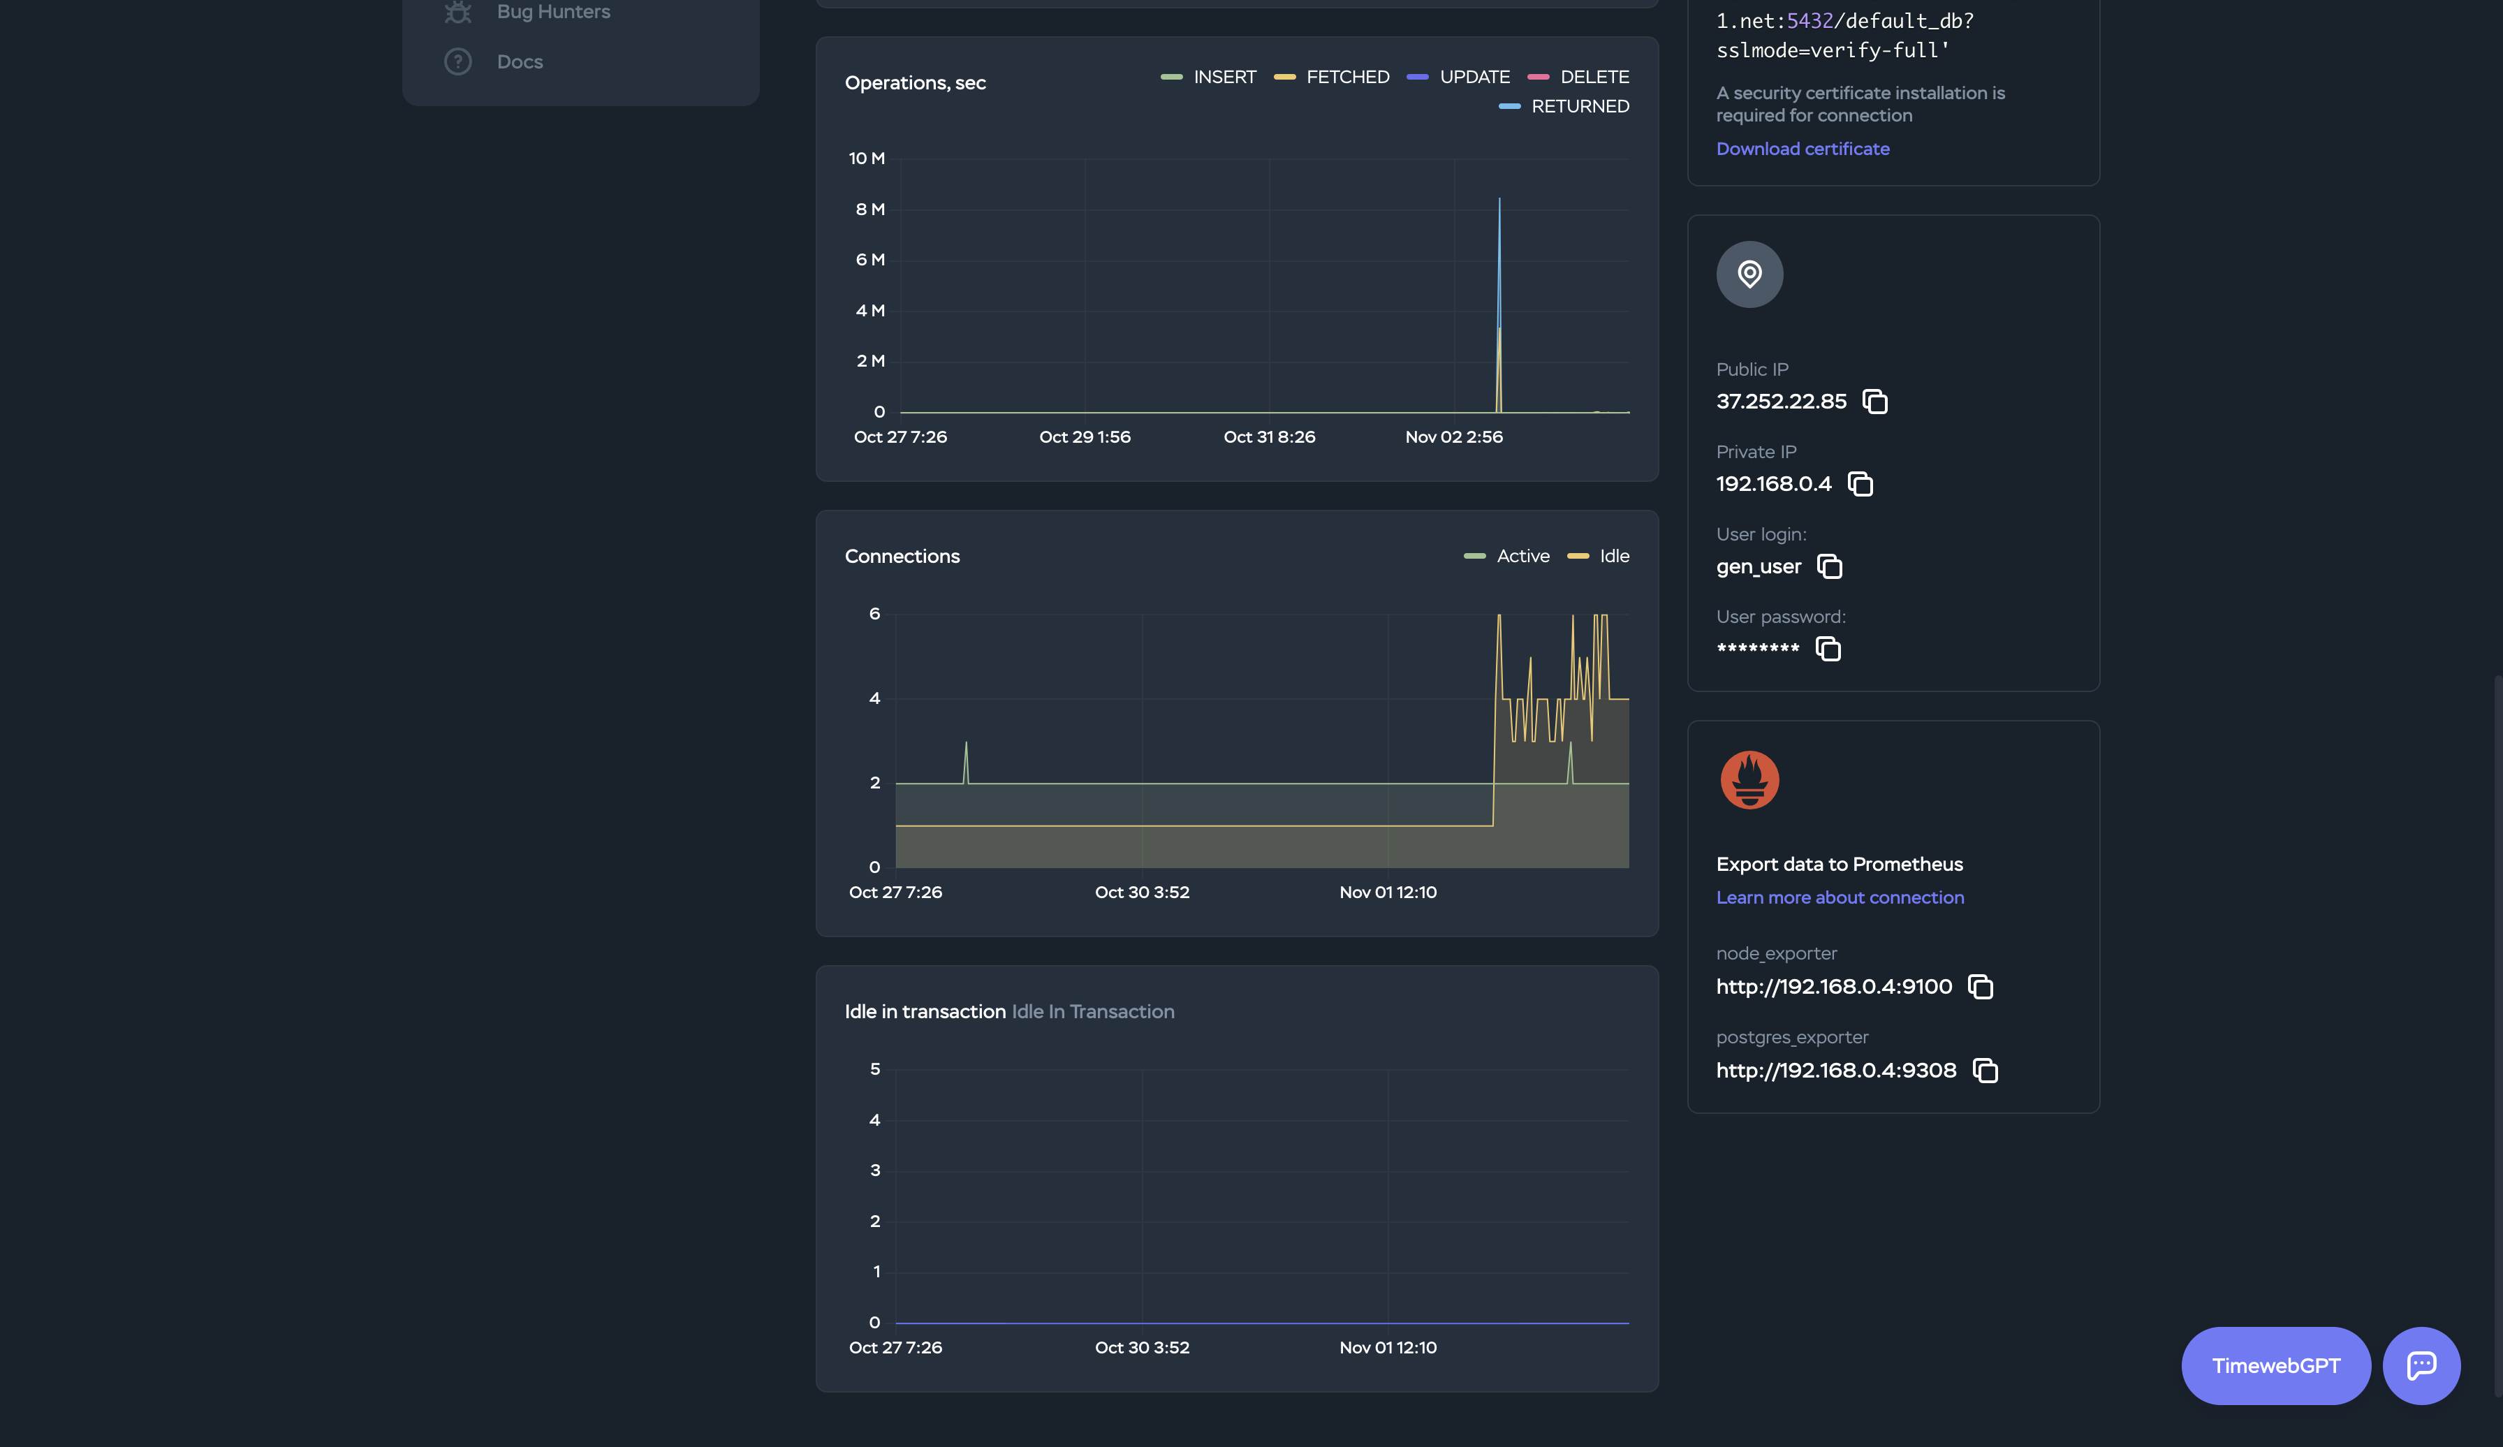
Task: Toggle the Active series on Connections chart
Action: (x=1506, y=556)
